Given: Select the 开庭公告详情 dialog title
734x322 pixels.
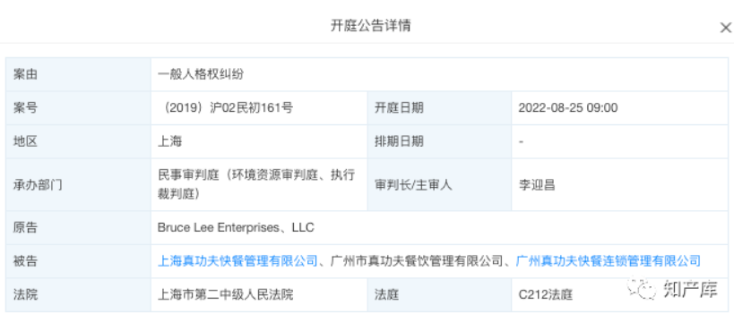Looking at the screenshot, I should click(x=371, y=26).
